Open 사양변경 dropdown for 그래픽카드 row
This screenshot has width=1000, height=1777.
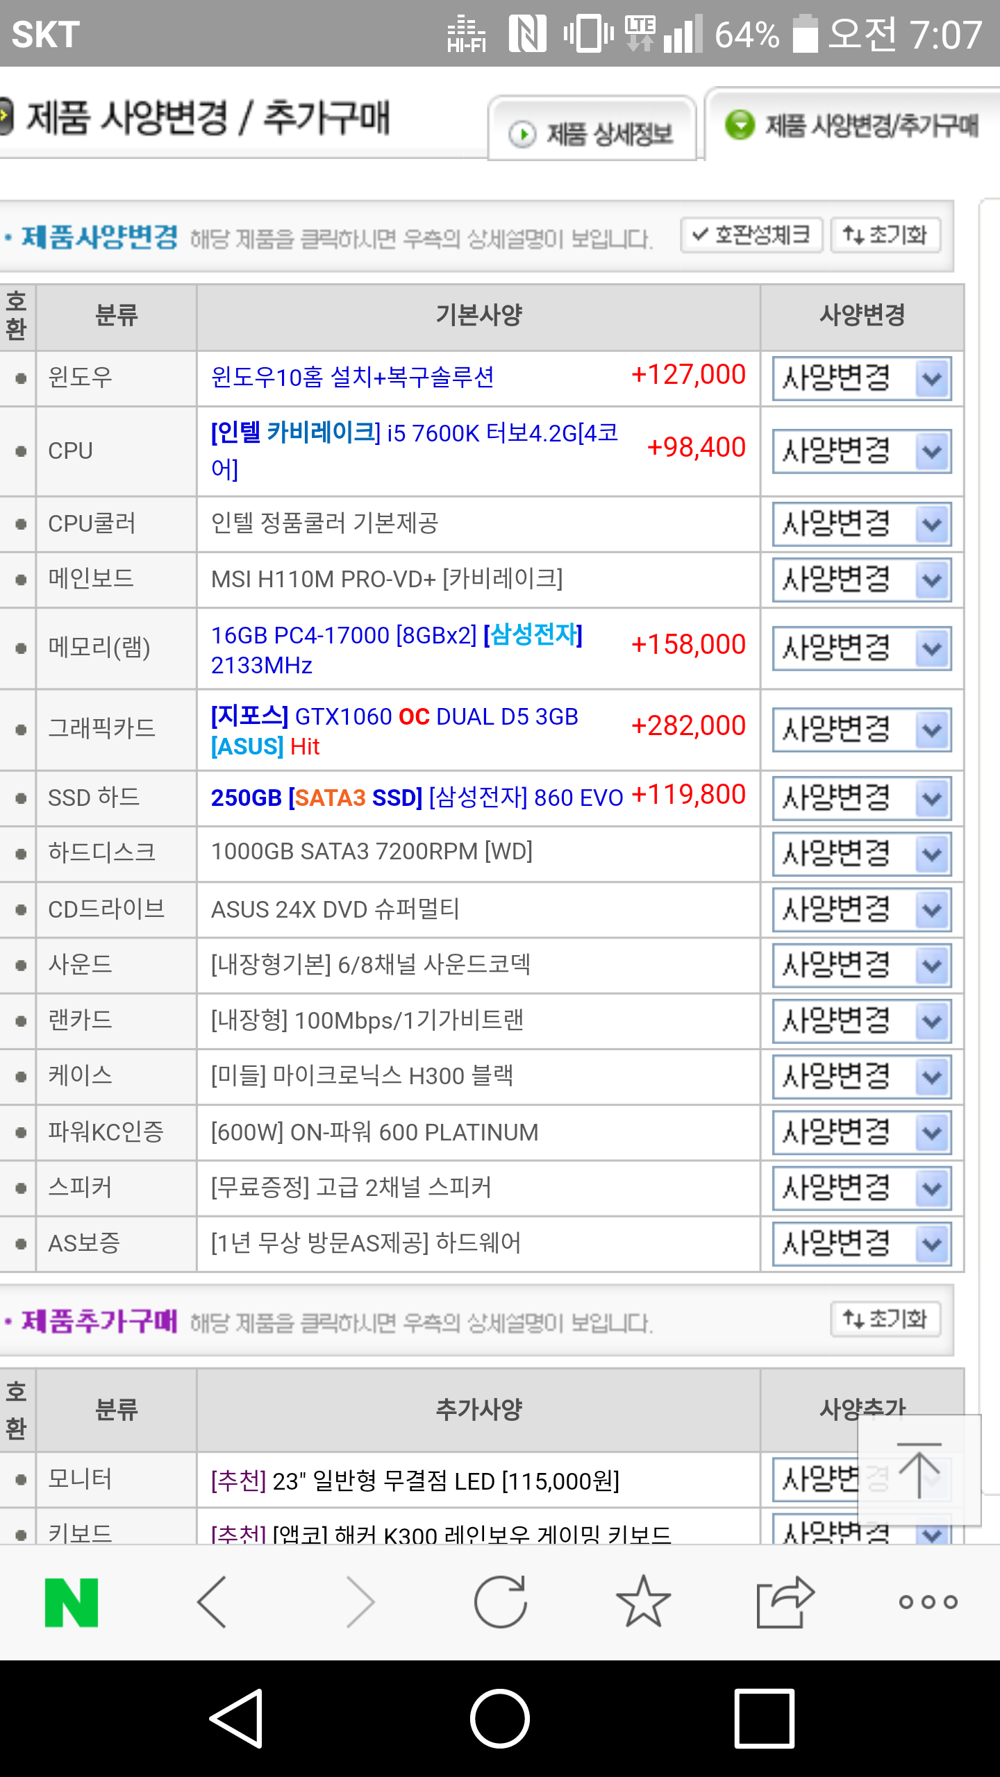coord(862,730)
